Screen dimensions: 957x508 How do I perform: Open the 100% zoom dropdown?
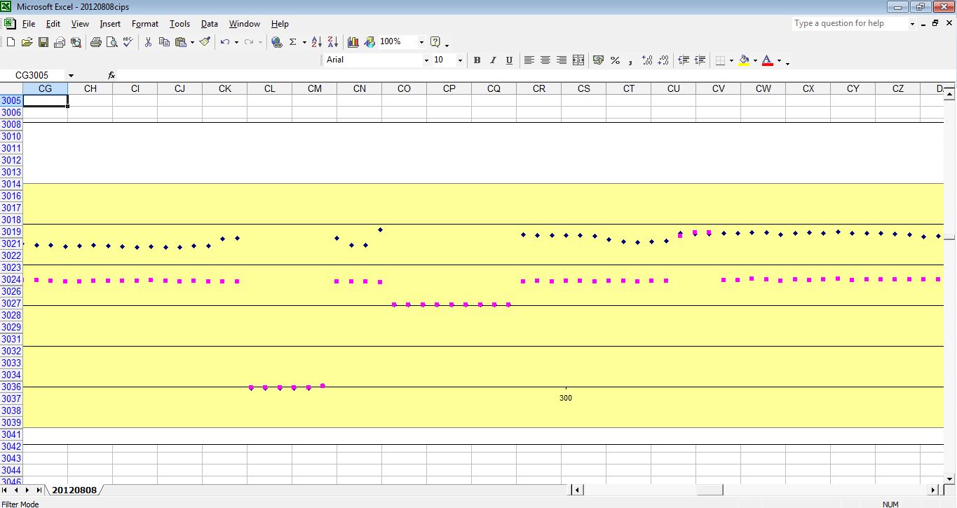pyautogui.click(x=421, y=42)
